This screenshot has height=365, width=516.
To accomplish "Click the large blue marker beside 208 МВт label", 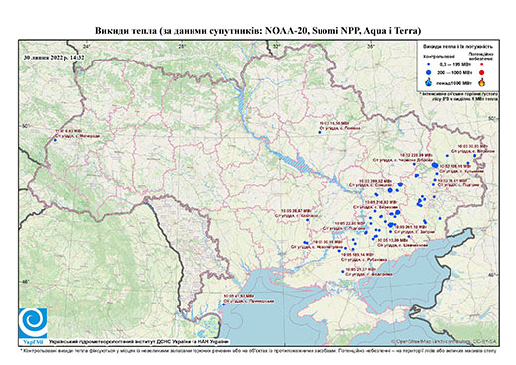I will click(435, 165).
